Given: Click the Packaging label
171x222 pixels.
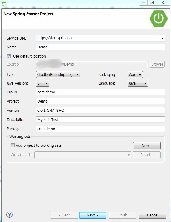Looking at the screenshot, I should 107,75.
